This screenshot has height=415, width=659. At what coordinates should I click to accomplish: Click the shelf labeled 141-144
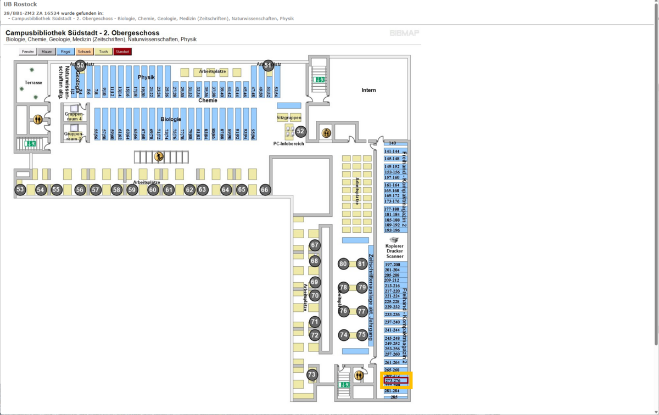click(x=392, y=151)
